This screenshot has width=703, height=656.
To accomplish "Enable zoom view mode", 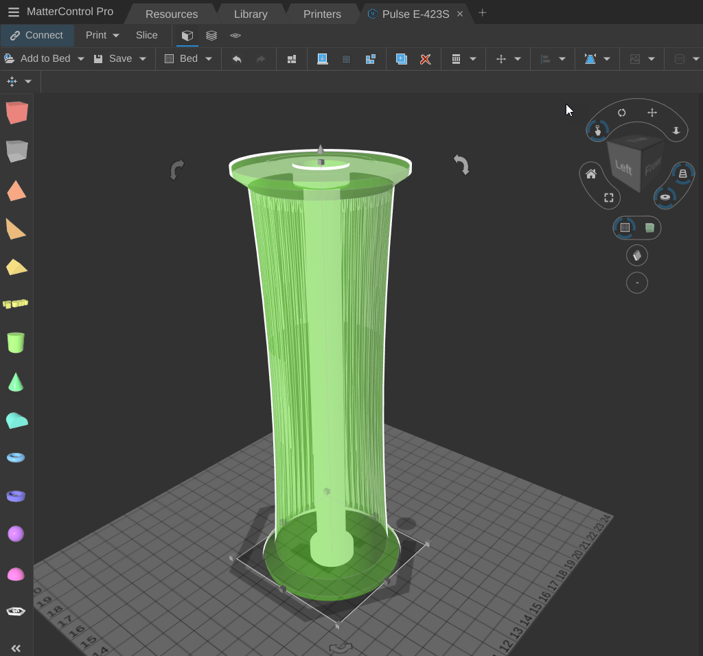I will [676, 130].
